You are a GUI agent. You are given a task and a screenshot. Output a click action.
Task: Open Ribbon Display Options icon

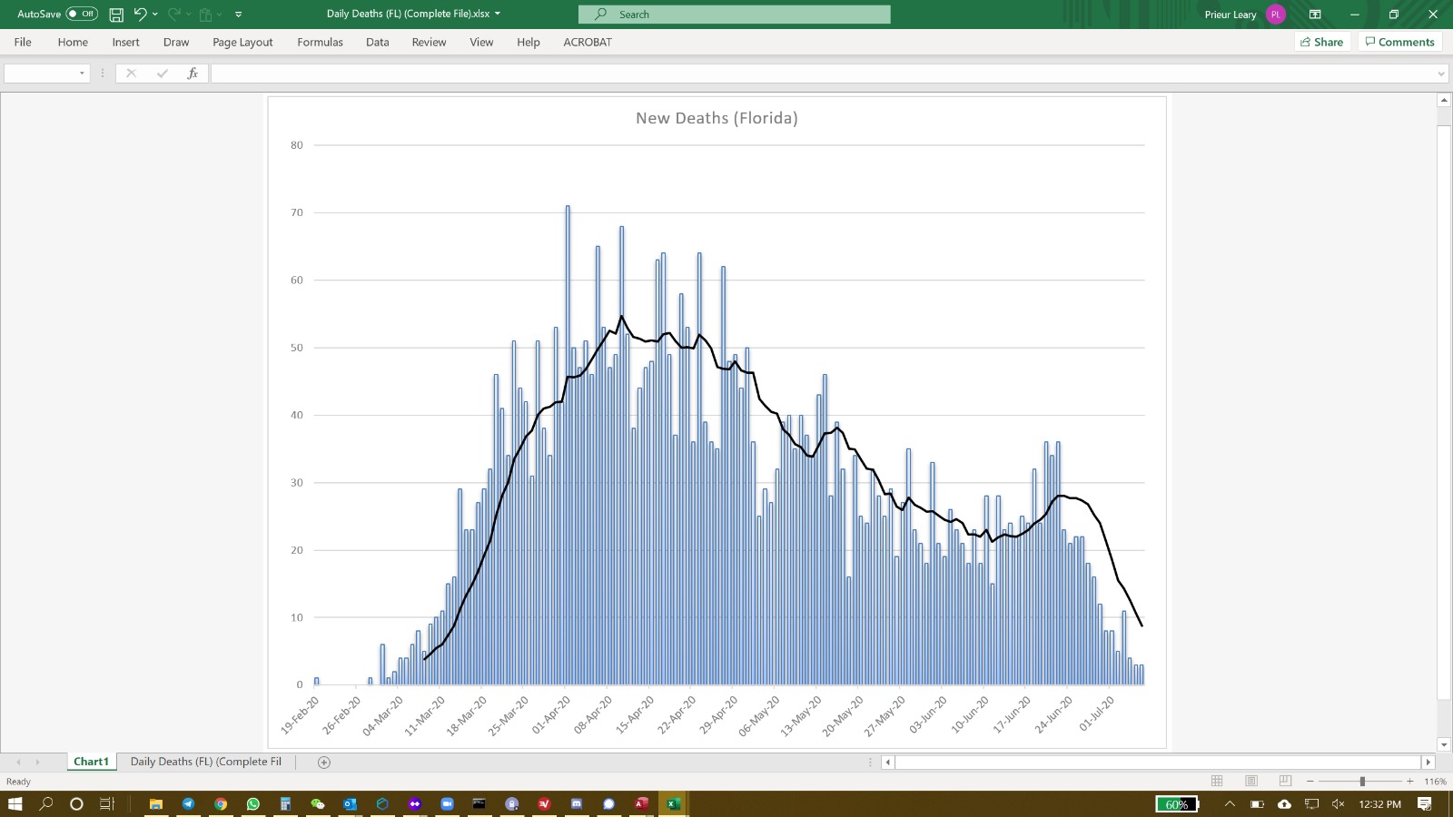(1315, 15)
